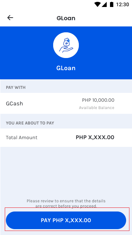The height and width of the screenshot is (235, 132).
Task: Tap the cellular signal icon
Action: 104,4
